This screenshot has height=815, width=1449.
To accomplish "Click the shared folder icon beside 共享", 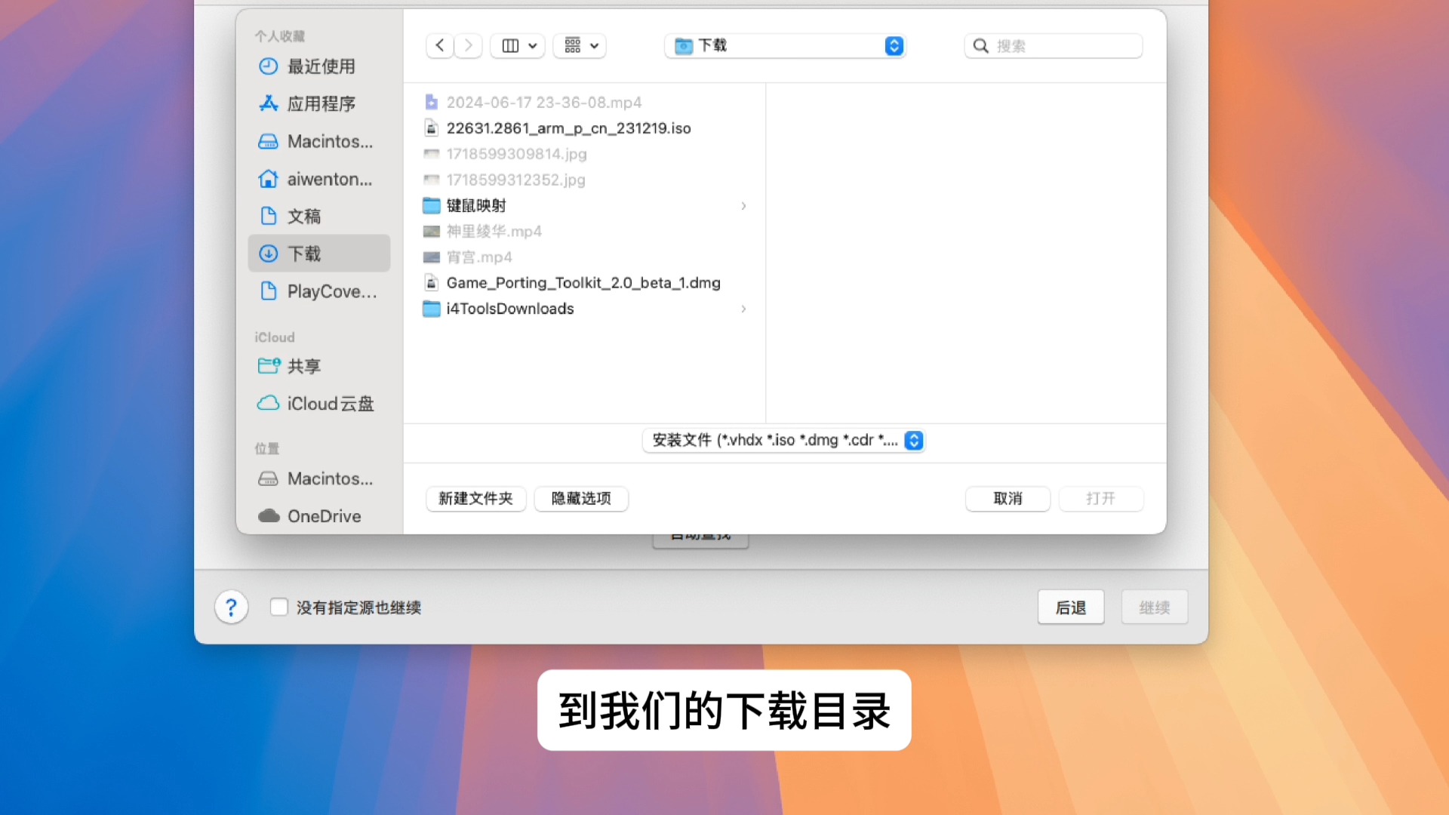I will click(x=269, y=366).
